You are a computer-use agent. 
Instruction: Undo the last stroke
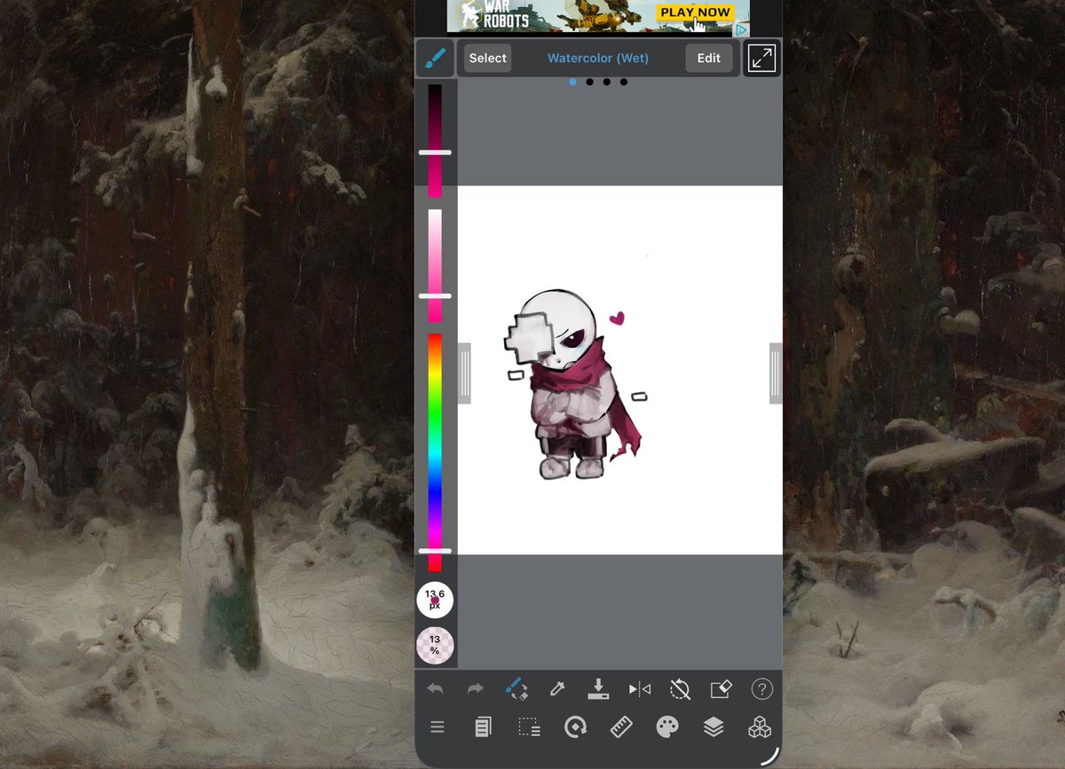click(435, 689)
